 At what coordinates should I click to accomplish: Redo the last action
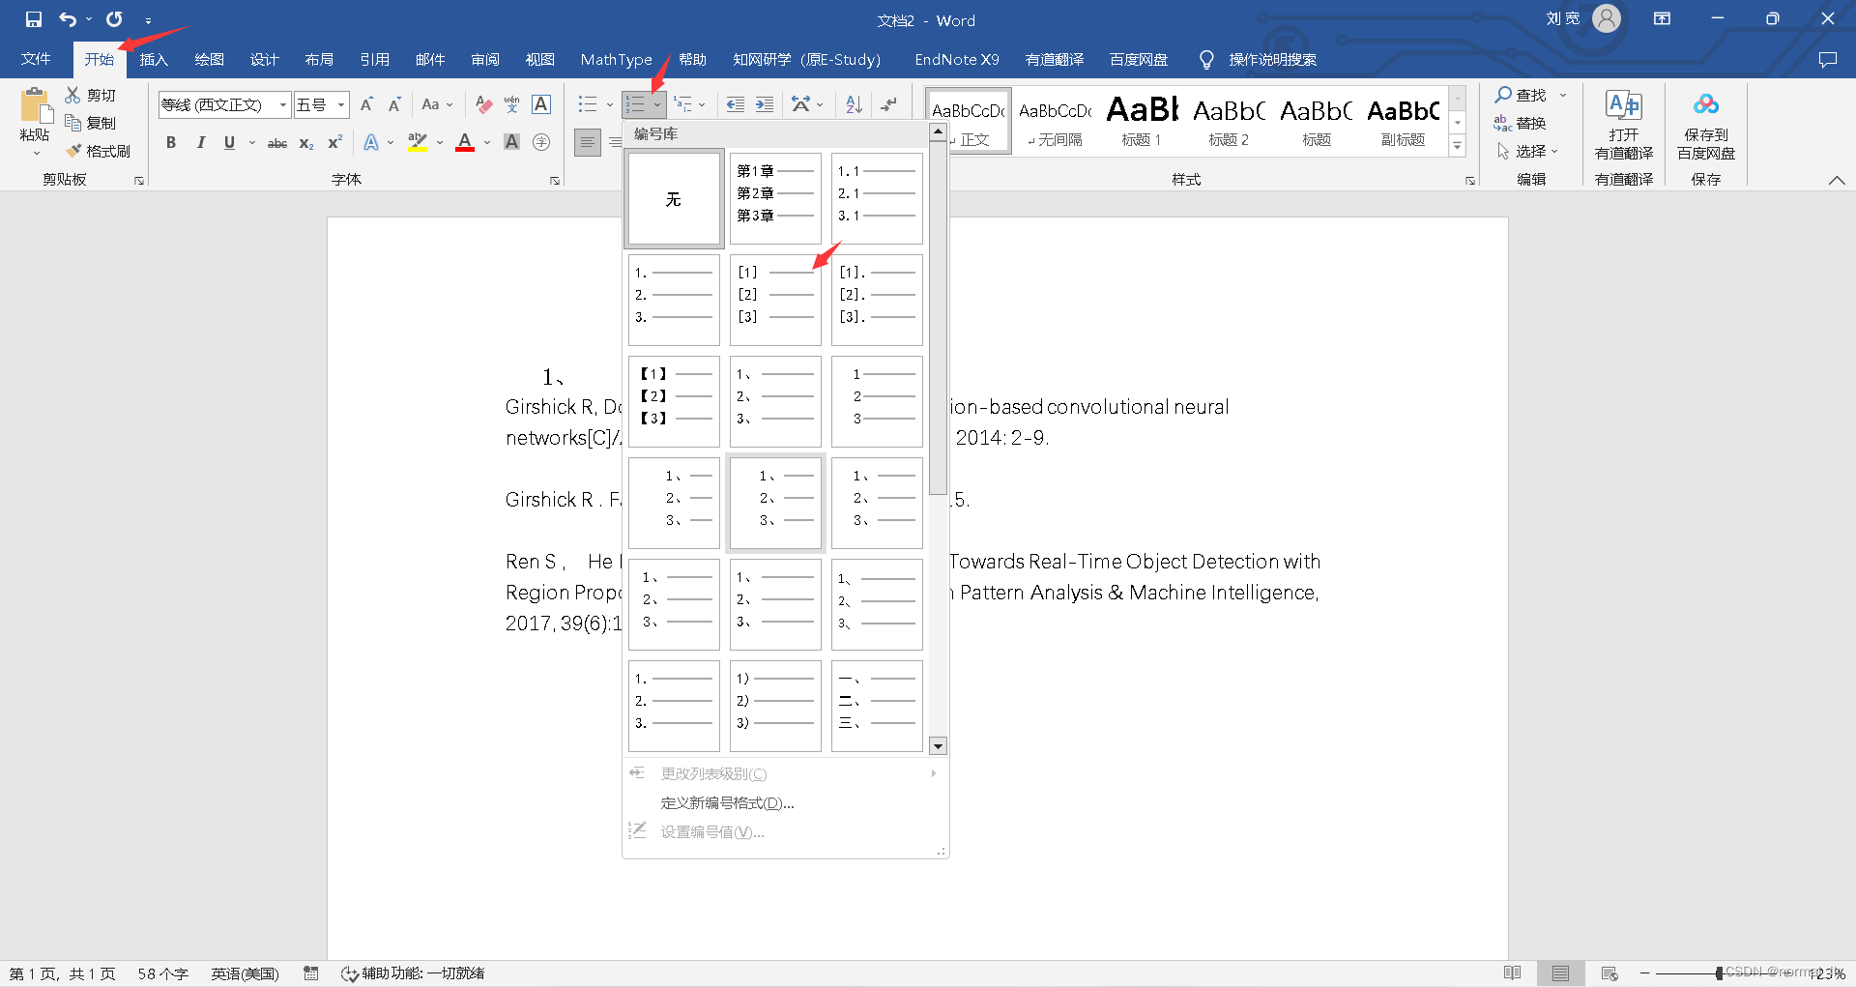click(114, 19)
